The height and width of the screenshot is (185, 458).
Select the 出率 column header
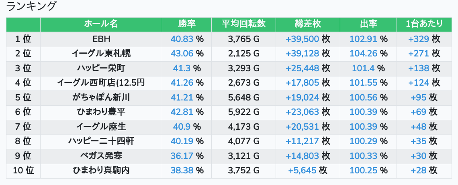[368, 24]
